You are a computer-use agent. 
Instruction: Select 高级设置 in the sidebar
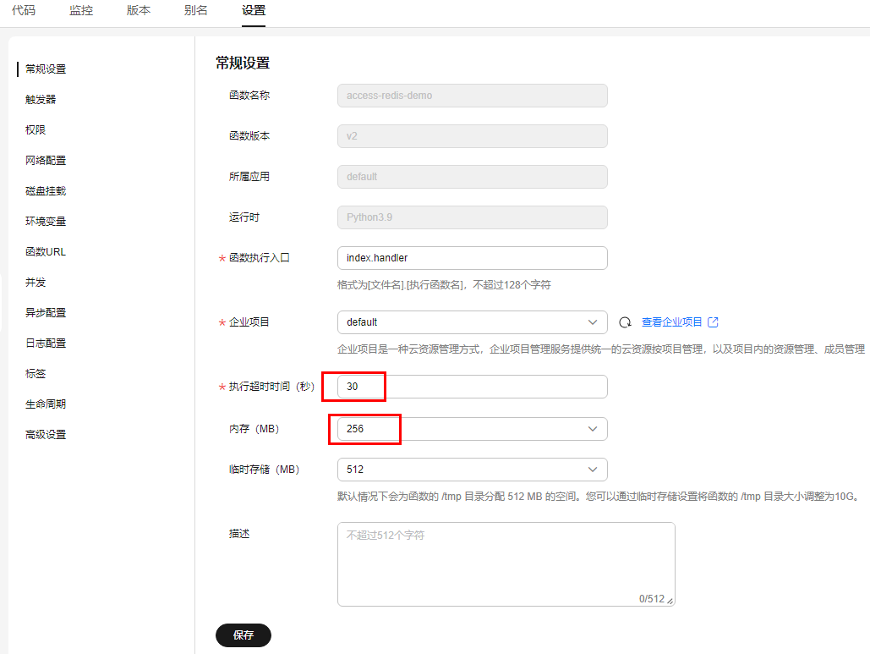tap(46, 435)
